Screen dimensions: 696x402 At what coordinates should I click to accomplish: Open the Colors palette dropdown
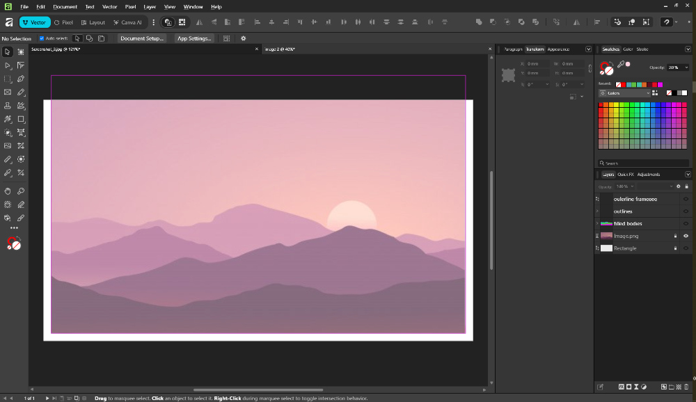(624, 93)
